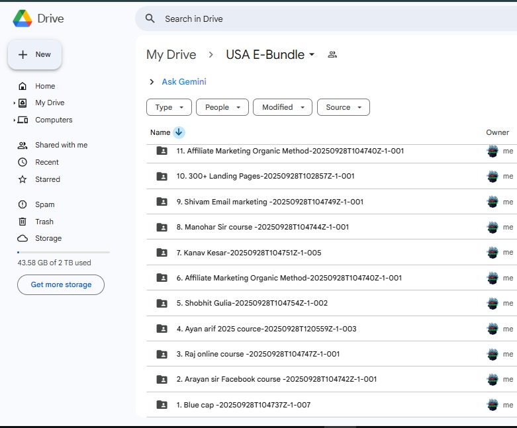Viewport: 517px width, 428px height.
Task: Click the Starred star icon
Action: [x=23, y=179]
